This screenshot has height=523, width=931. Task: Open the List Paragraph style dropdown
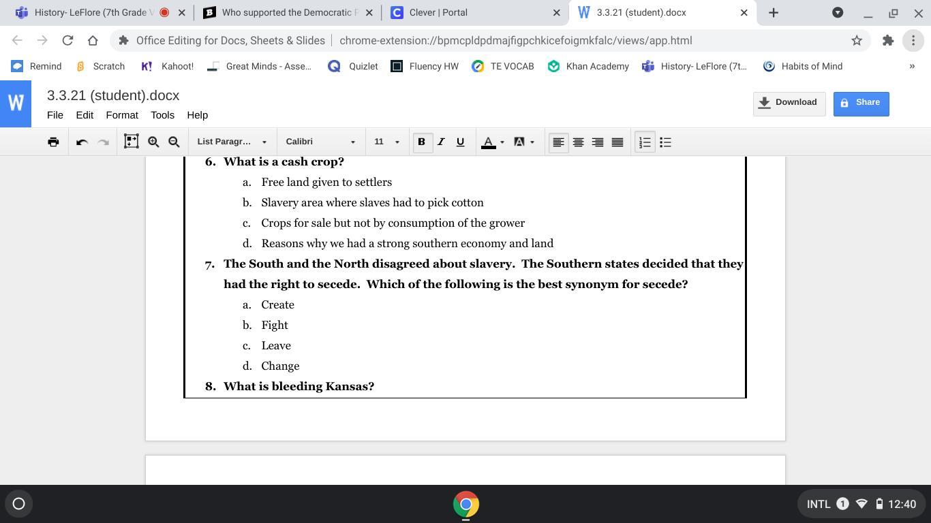tap(232, 142)
